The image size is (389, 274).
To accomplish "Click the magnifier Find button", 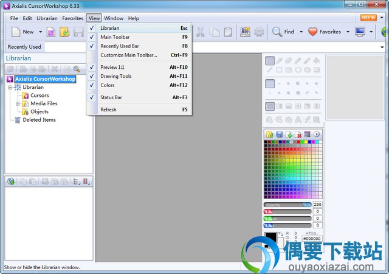I will [x=283, y=32].
